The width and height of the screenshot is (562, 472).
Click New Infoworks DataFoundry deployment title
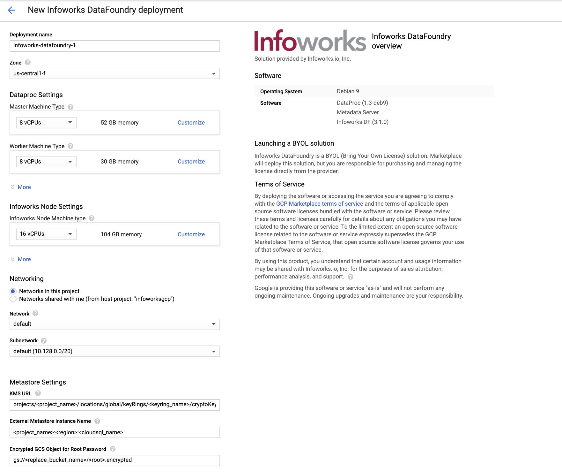[x=105, y=10]
